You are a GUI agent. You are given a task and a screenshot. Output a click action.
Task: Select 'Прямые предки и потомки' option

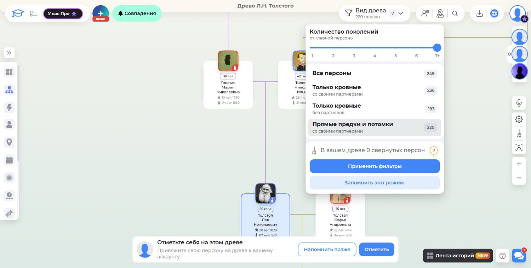375,127
